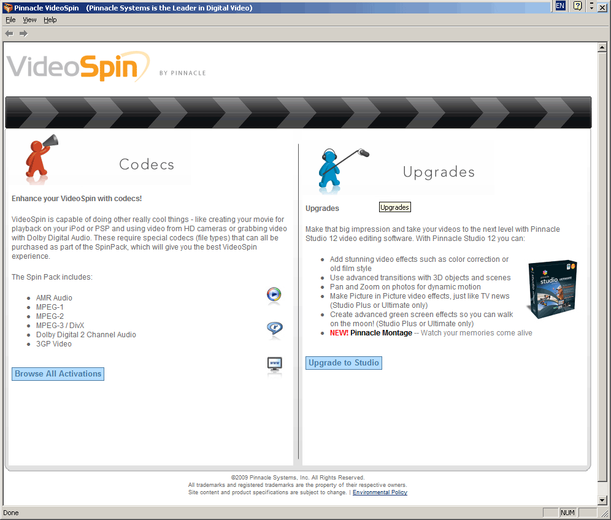Viewport: 611px width, 520px height.
Task: Click 'The Spin Pack includes:' text
Action: tap(52, 277)
